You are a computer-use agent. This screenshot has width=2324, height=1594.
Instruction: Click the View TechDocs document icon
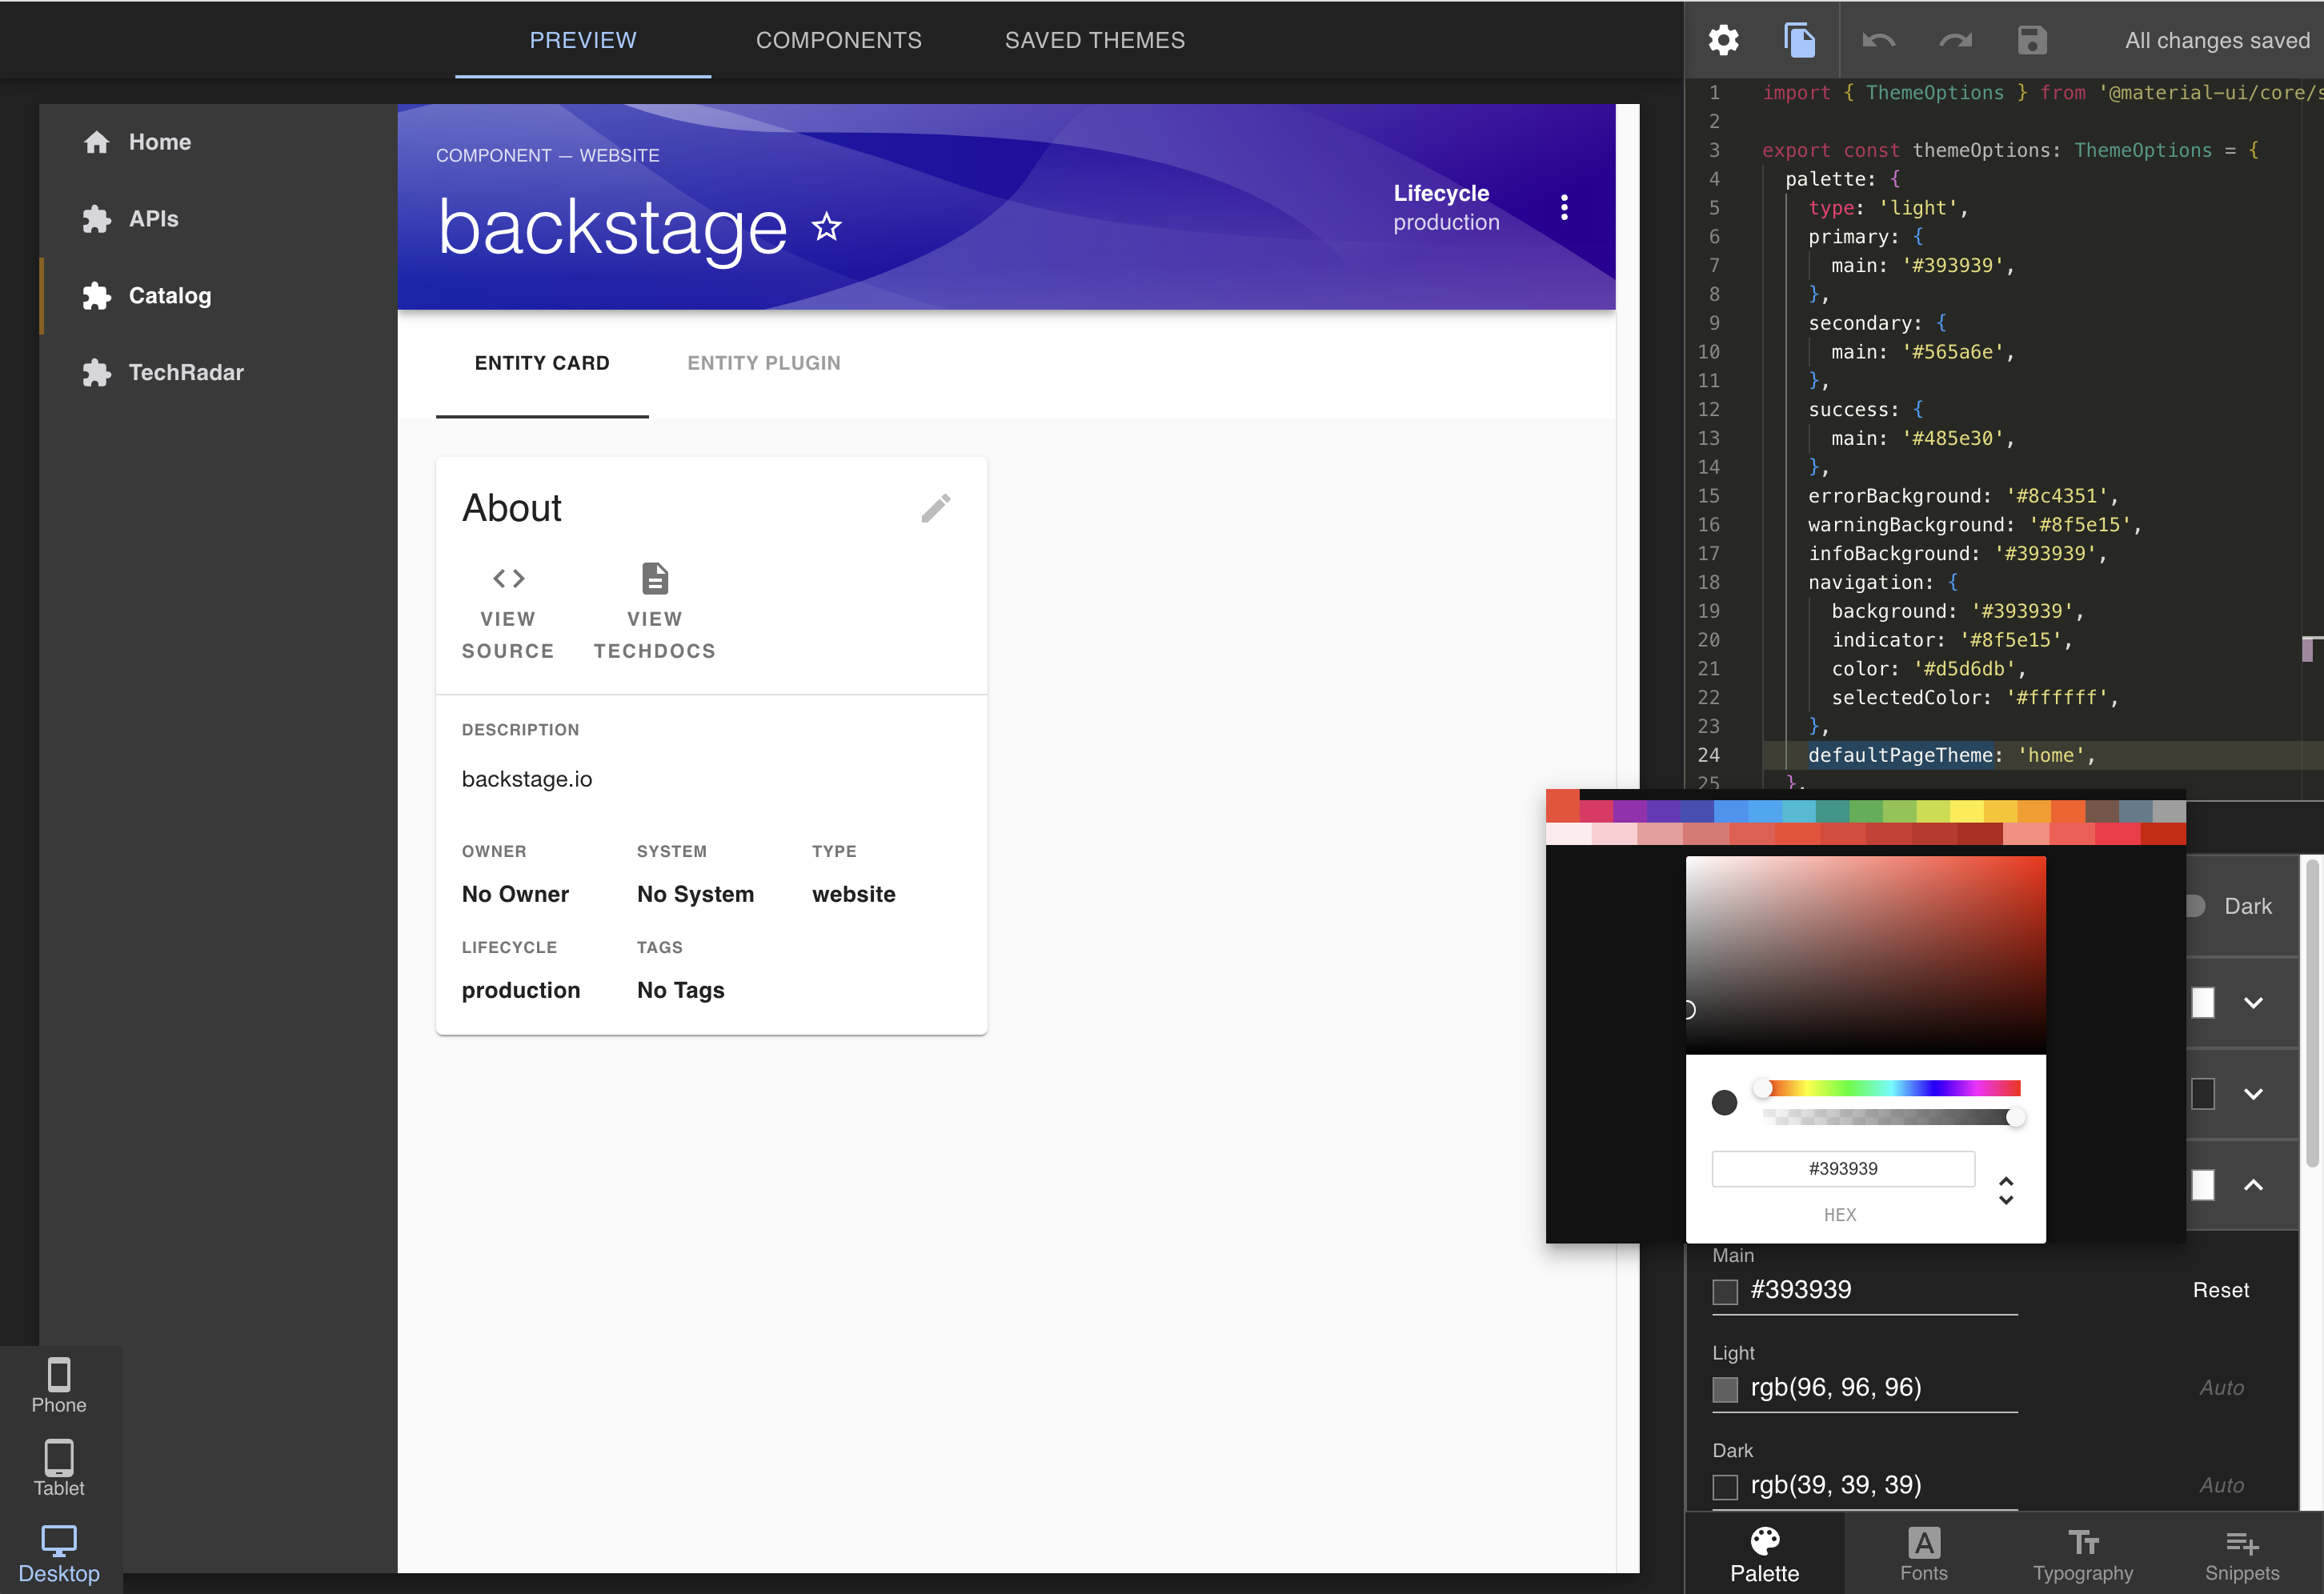[655, 578]
